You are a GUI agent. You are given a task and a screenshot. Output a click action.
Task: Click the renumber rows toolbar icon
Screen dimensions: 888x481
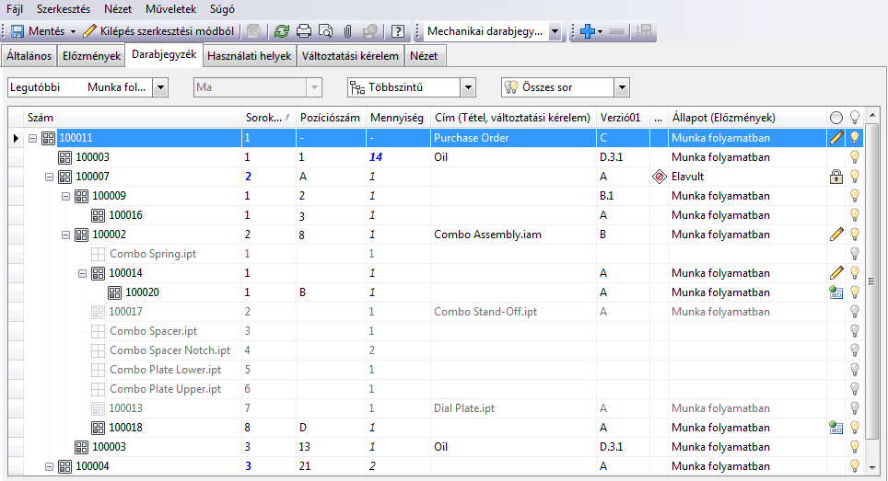coord(644,31)
